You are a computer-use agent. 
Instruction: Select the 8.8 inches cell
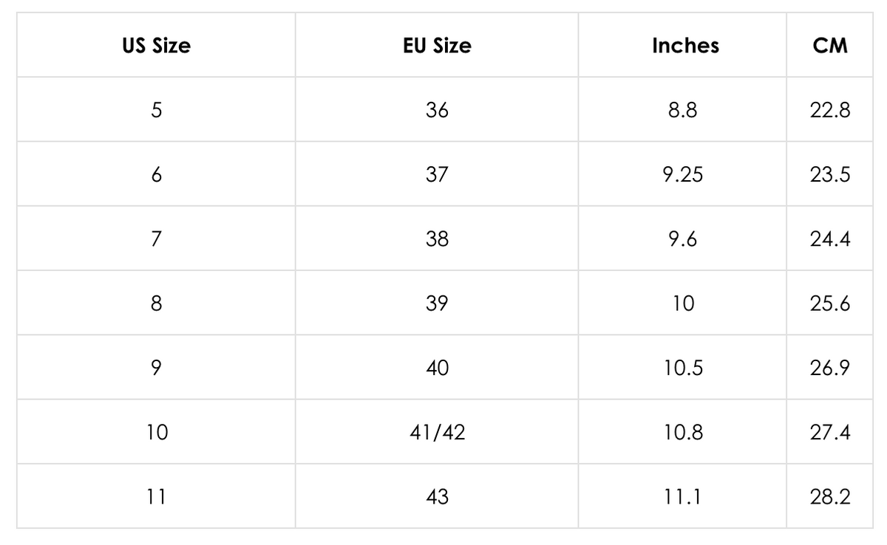(682, 110)
